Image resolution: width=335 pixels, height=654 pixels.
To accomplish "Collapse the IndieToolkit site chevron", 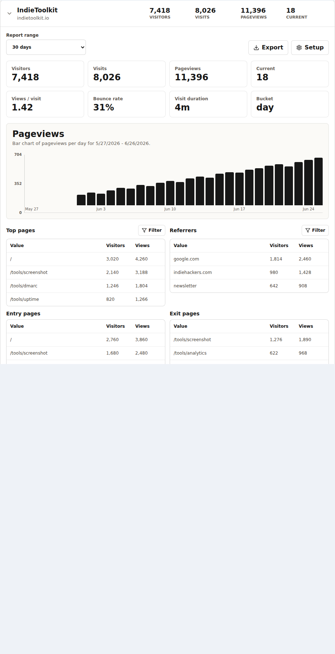I will 9,13.
